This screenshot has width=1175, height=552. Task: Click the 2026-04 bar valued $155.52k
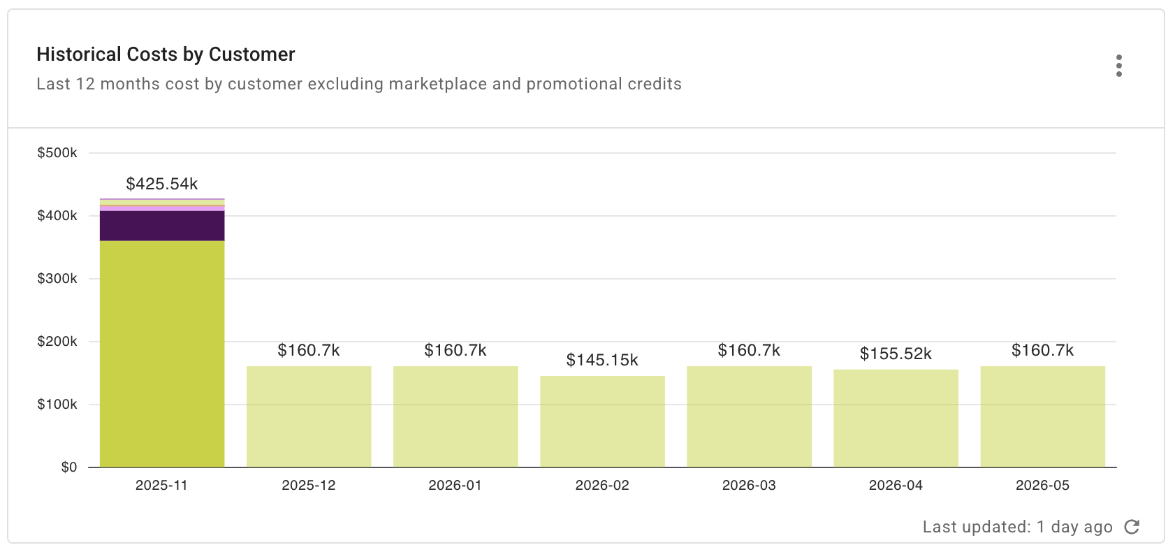click(896, 419)
